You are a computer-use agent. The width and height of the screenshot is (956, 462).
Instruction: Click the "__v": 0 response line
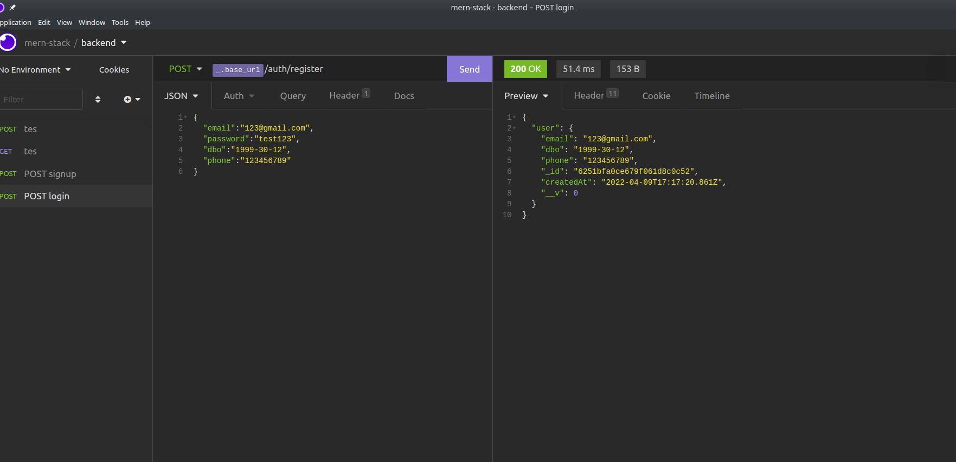(x=560, y=193)
